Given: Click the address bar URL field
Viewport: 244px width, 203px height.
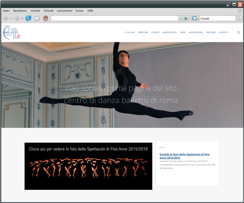Looking at the screenshot, I should pos(114,18).
